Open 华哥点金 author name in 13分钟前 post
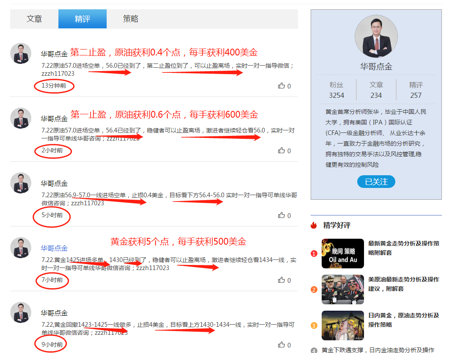Screen dimensions: 455x353 [54, 54]
